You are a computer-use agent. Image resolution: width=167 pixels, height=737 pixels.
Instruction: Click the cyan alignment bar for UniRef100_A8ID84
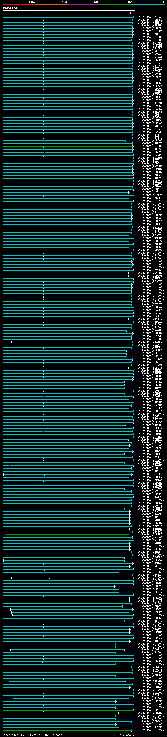(x=68, y=17)
